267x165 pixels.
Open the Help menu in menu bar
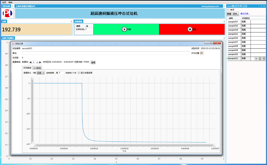click(x=10, y=2)
